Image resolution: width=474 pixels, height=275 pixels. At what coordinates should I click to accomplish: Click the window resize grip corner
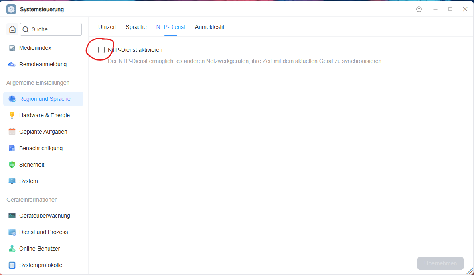point(470,271)
